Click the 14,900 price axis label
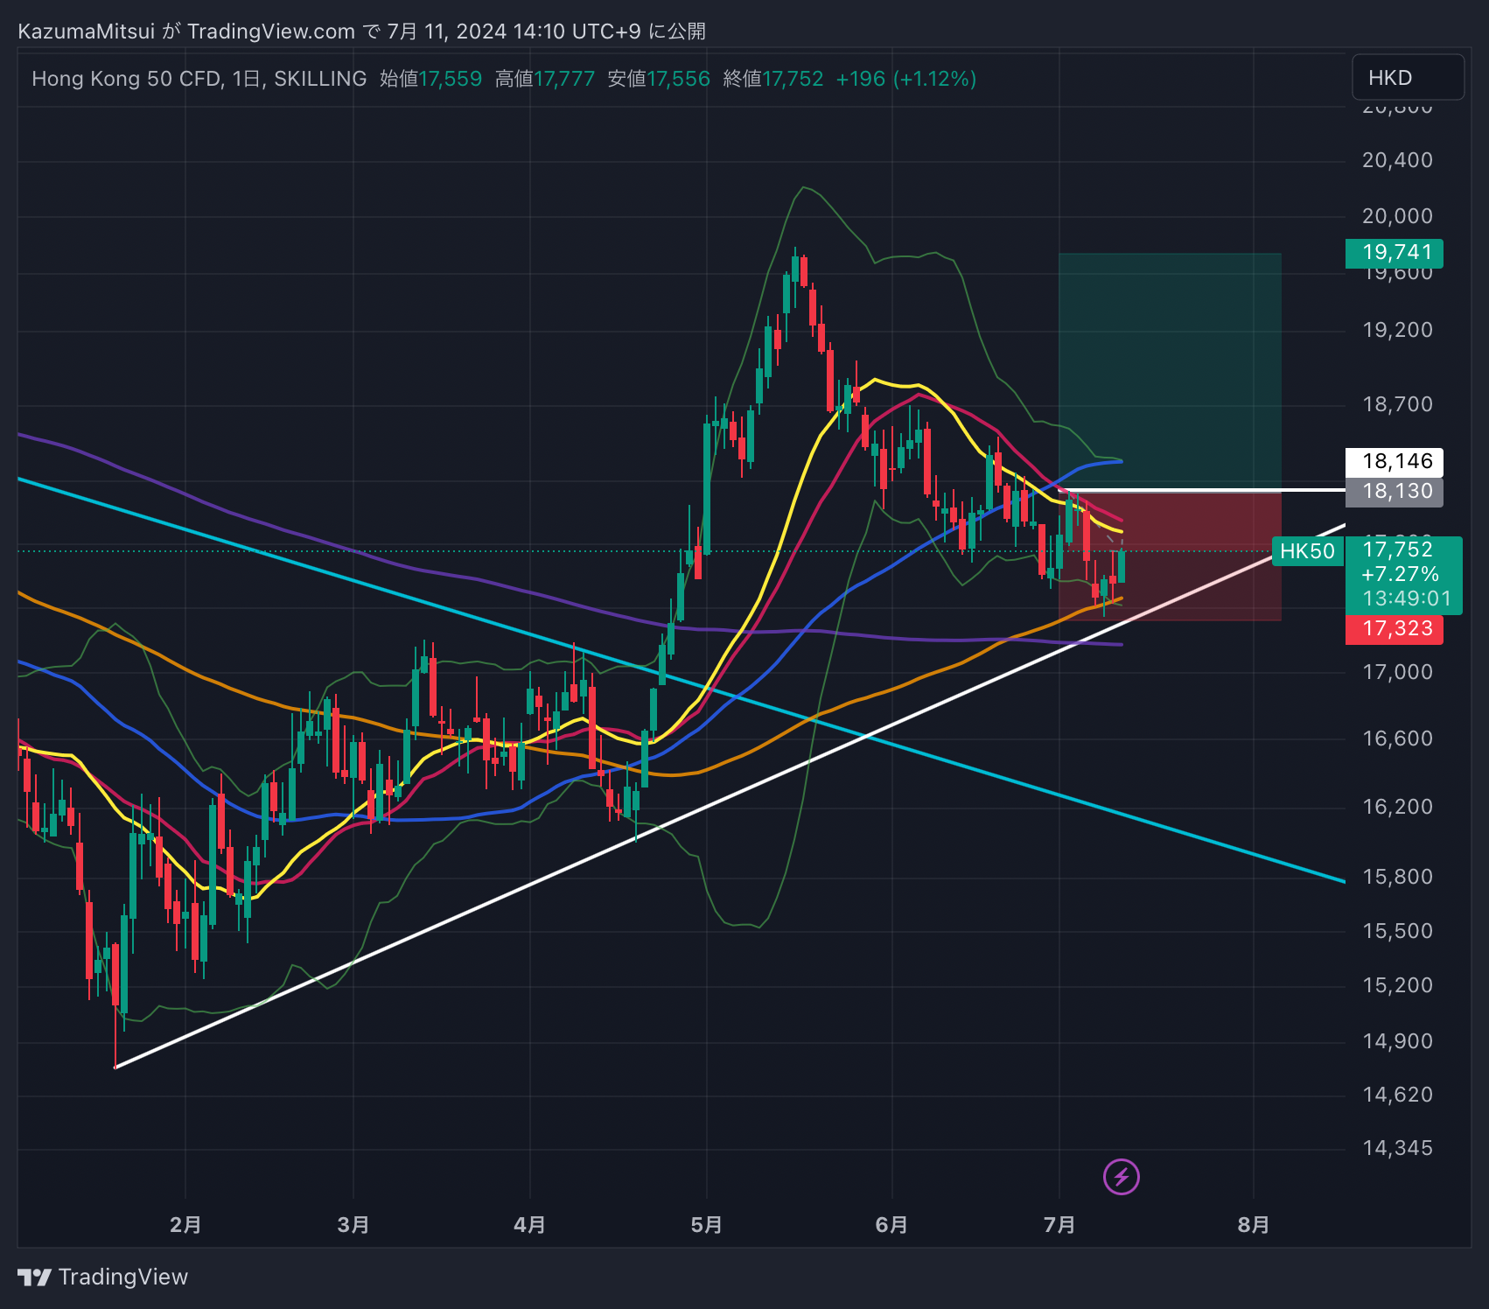 pyautogui.click(x=1397, y=1041)
